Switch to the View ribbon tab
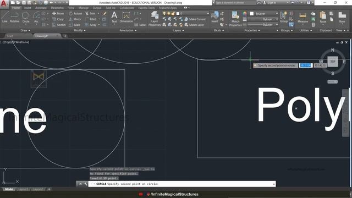Screen dimensions: 352x198 click(71, 8)
